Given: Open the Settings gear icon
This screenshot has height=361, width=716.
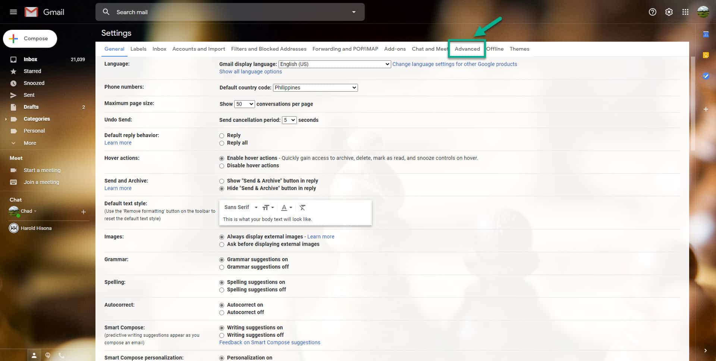Looking at the screenshot, I should click(669, 12).
